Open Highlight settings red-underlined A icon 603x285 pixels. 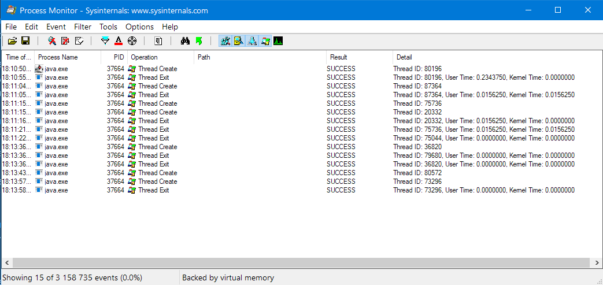pyautogui.click(x=118, y=41)
